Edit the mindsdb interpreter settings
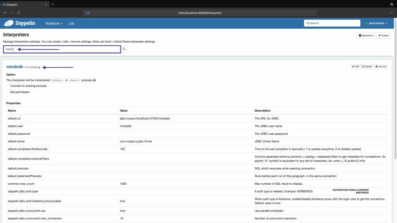397x223 pixels. (355, 67)
